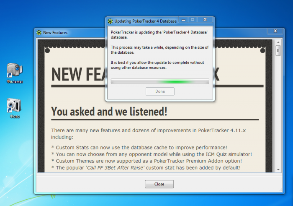Image resolution: width=293 pixels, height=206 pixels.
Task: Click the 'New Features' window title text
Action: [x=55, y=33]
